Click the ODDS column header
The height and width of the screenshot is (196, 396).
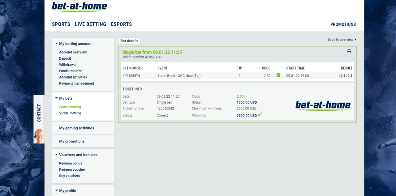pyautogui.click(x=266, y=68)
